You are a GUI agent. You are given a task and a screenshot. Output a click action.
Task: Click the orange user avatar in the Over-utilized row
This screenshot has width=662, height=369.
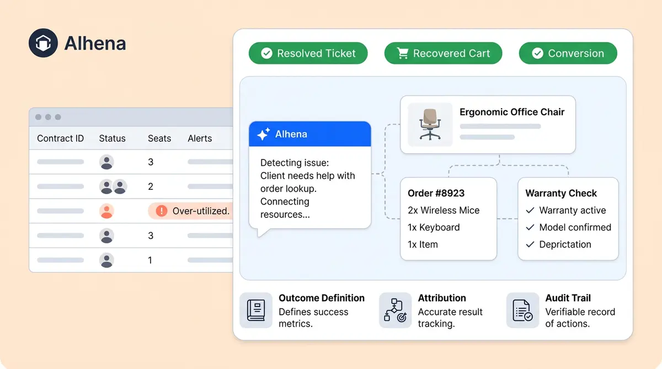click(106, 211)
